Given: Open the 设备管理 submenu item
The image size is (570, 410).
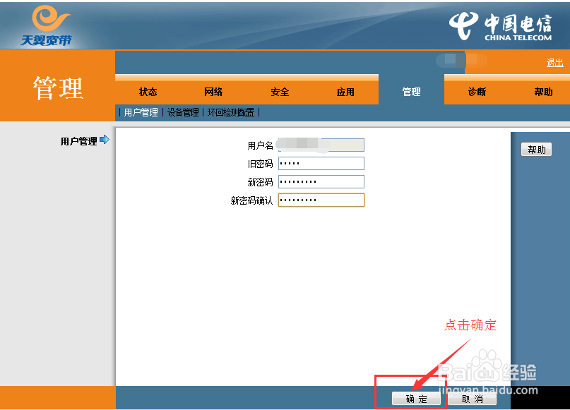Looking at the screenshot, I should [183, 111].
